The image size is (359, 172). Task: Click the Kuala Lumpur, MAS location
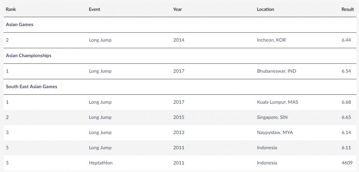(x=278, y=102)
